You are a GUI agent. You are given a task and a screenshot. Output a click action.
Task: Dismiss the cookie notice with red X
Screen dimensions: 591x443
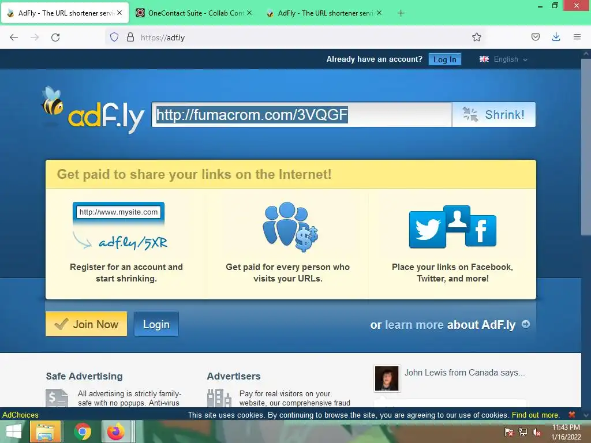click(x=572, y=414)
